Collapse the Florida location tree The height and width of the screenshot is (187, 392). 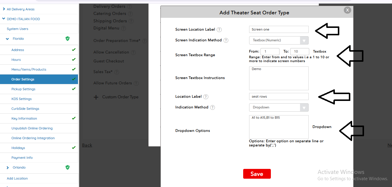pos(8,39)
